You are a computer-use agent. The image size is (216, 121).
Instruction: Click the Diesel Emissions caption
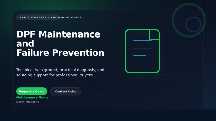(x=27, y=102)
